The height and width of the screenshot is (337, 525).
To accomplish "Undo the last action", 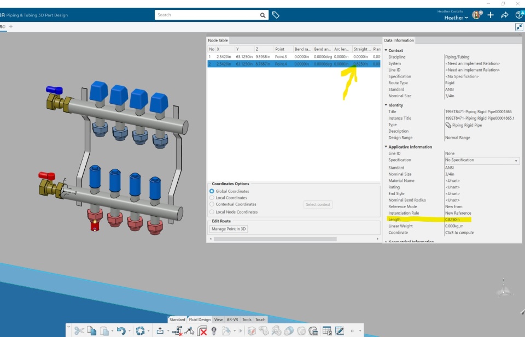I will tap(121, 330).
